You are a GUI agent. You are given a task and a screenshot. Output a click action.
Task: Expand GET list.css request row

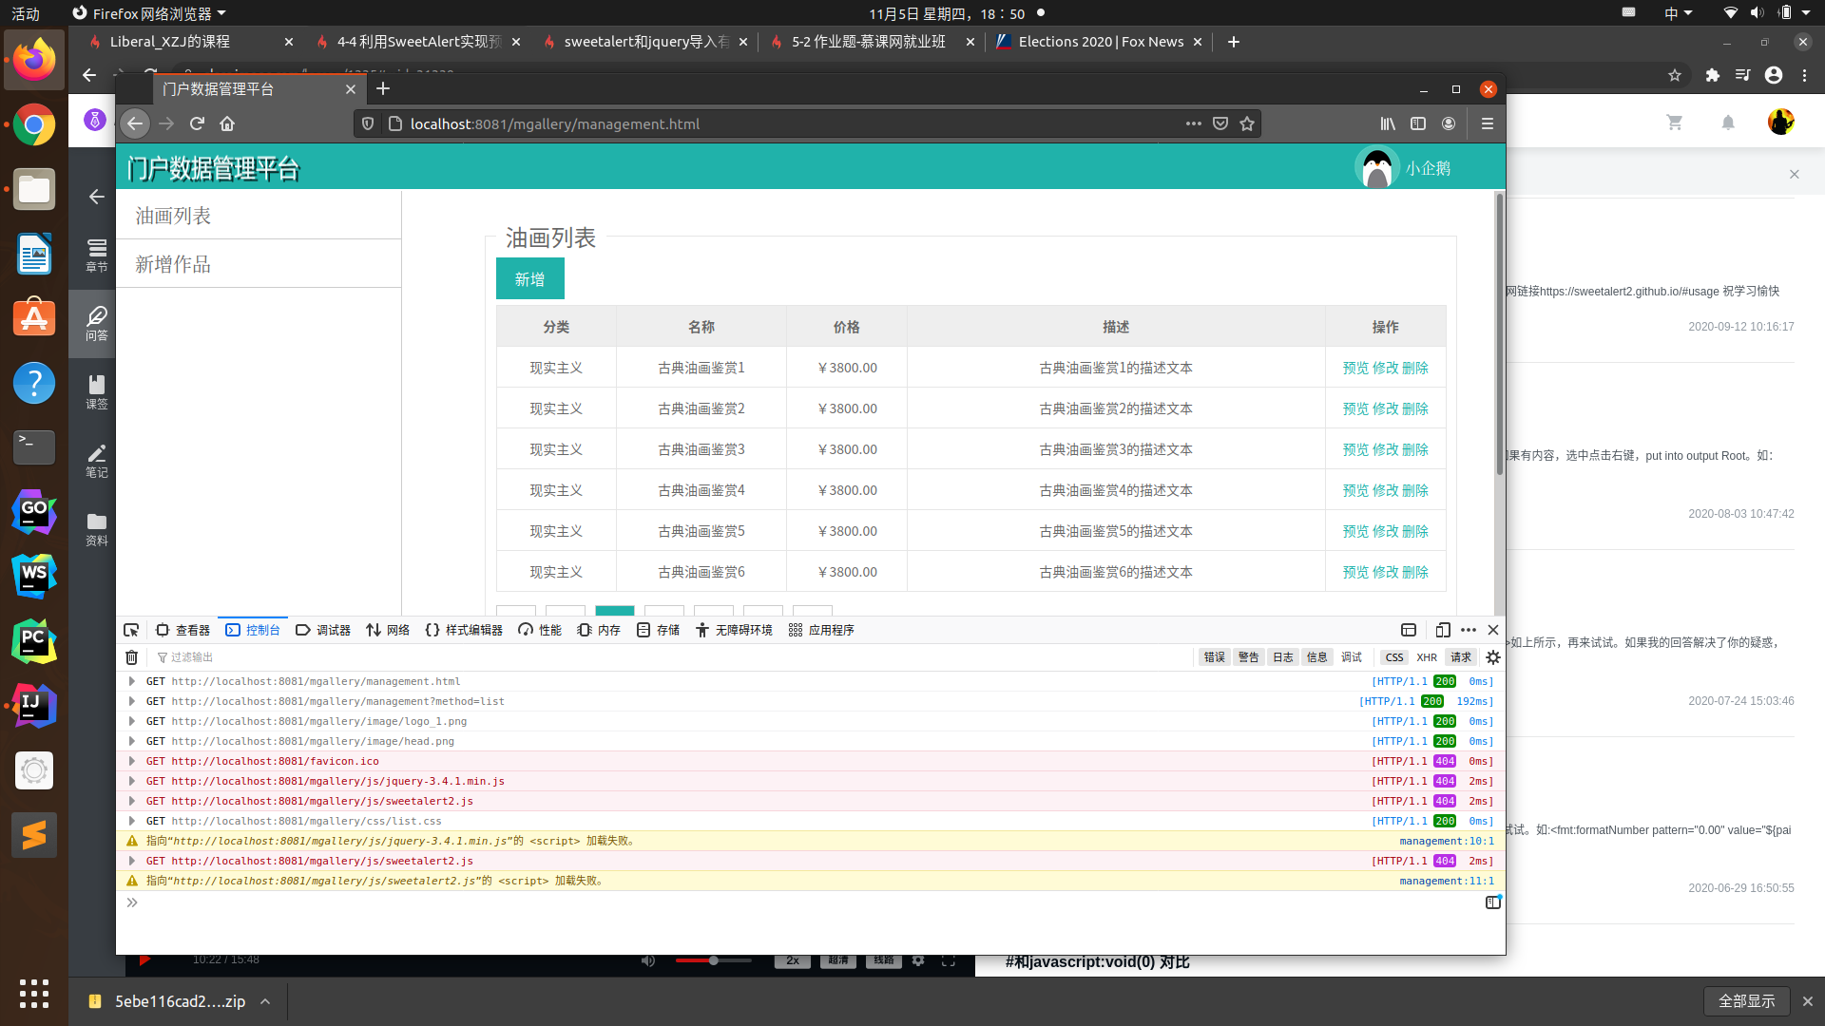coord(132,821)
